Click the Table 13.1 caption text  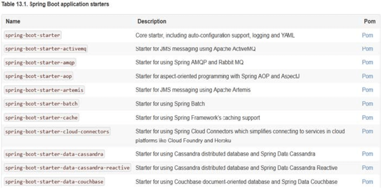(55, 4)
